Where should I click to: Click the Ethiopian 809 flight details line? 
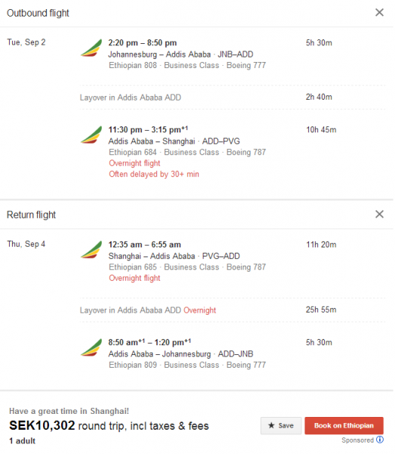pos(187,365)
